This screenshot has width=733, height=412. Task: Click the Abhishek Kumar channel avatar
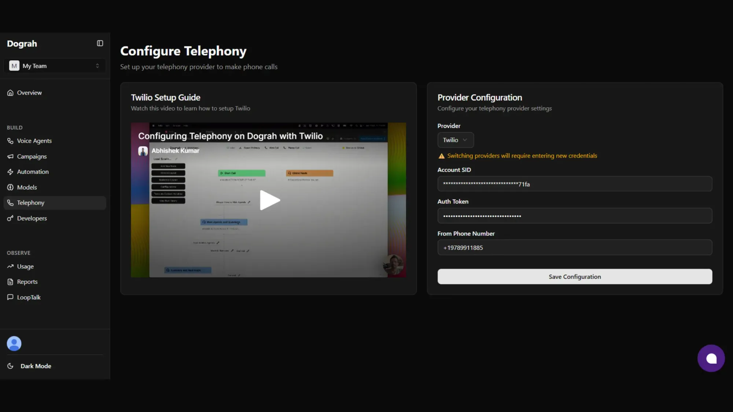point(143,151)
